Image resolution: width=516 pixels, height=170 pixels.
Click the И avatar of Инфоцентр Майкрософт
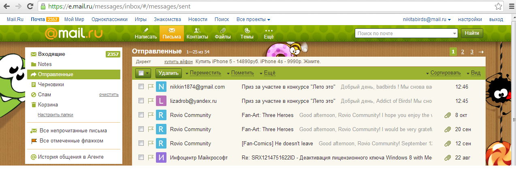tap(161, 157)
